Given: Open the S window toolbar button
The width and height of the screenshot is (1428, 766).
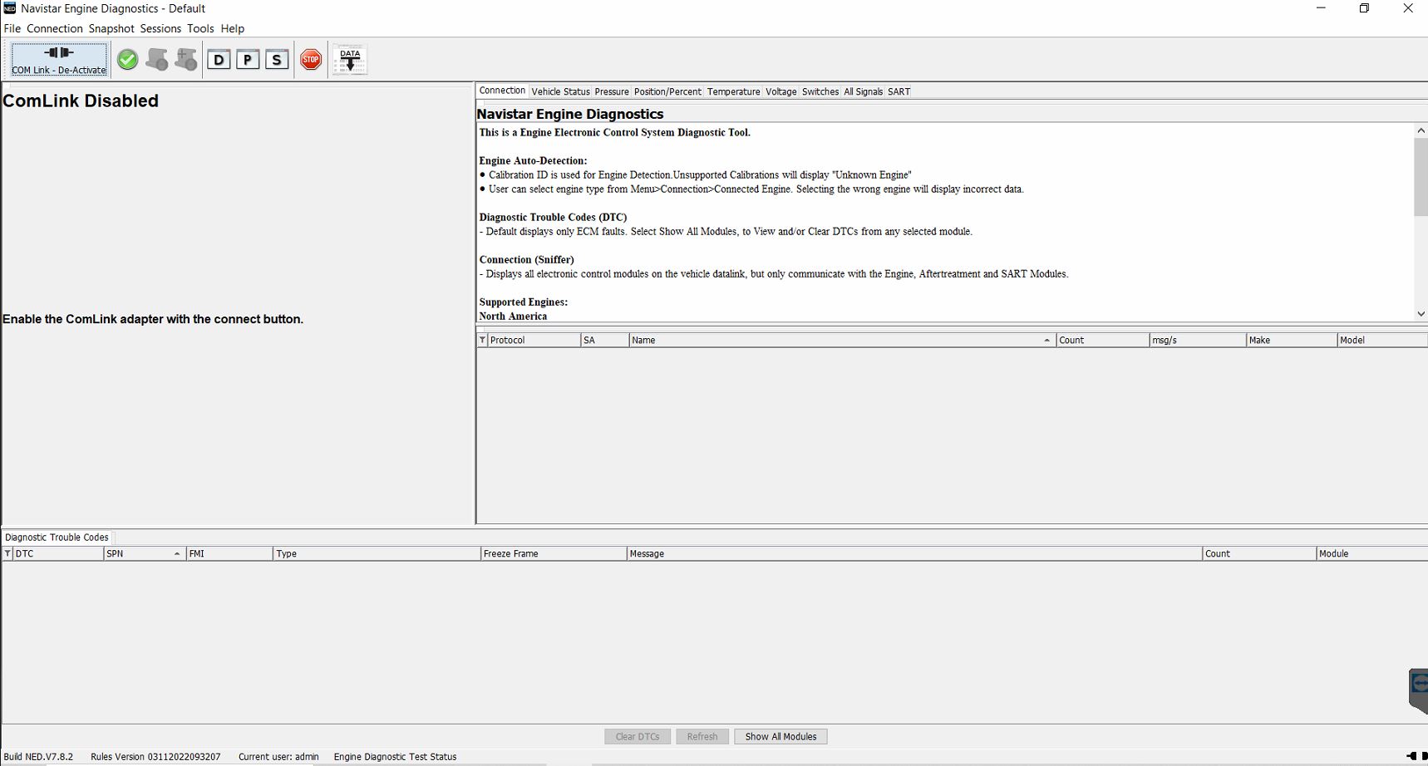Looking at the screenshot, I should pyautogui.click(x=277, y=60).
